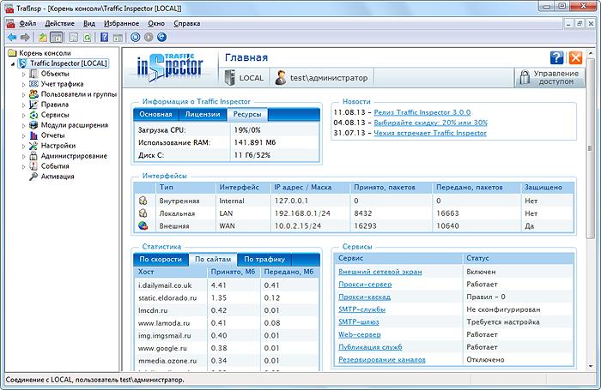This screenshot has width=601, height=390.
Task: Expand the Учет трафика node arrow
Action: [23, 84]
